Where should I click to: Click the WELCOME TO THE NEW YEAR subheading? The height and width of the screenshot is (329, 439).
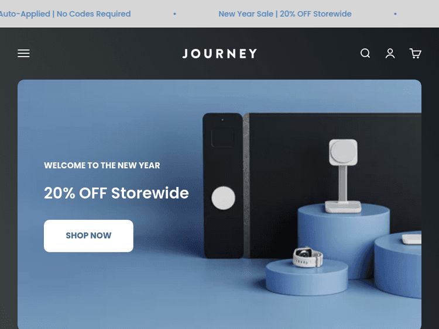pos(102,165)
